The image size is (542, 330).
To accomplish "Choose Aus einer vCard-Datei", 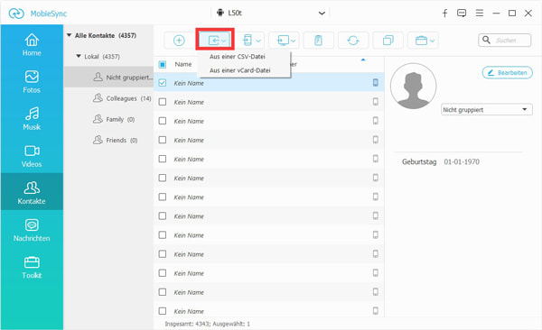I will click(x=240, y=70).
